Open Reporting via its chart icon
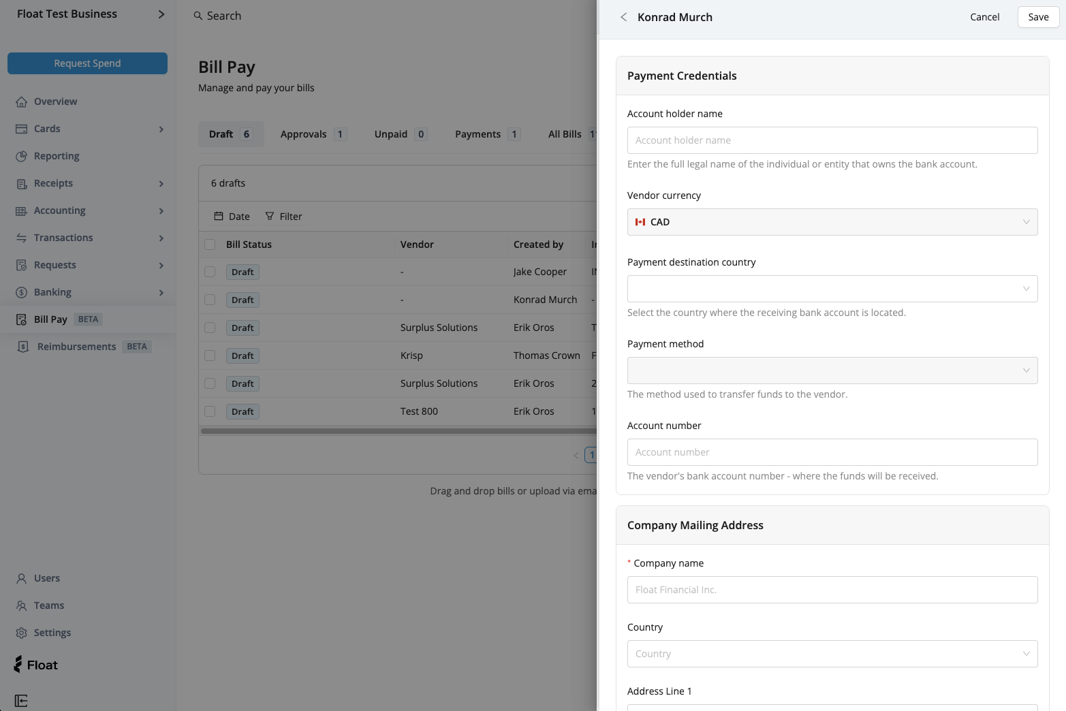Image resolution: width=1066 pixels, height=711 pixels. (x=21, y=155)
